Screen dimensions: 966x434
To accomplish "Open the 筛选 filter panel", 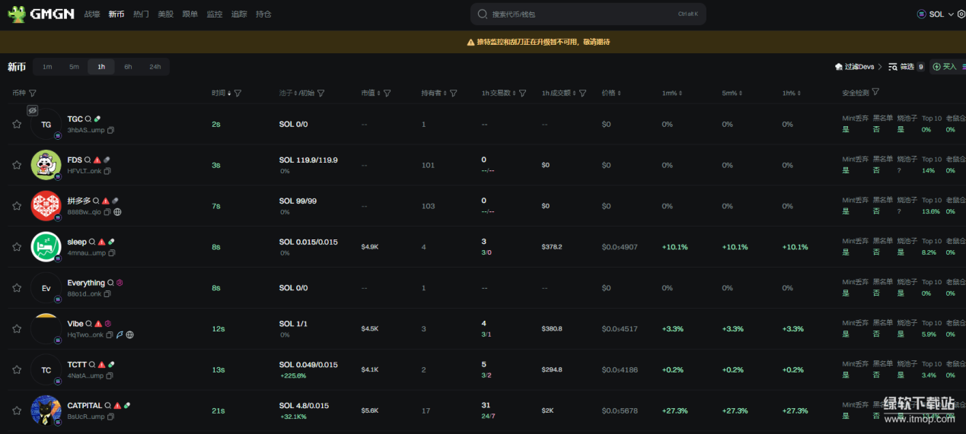I will [901, 67].
